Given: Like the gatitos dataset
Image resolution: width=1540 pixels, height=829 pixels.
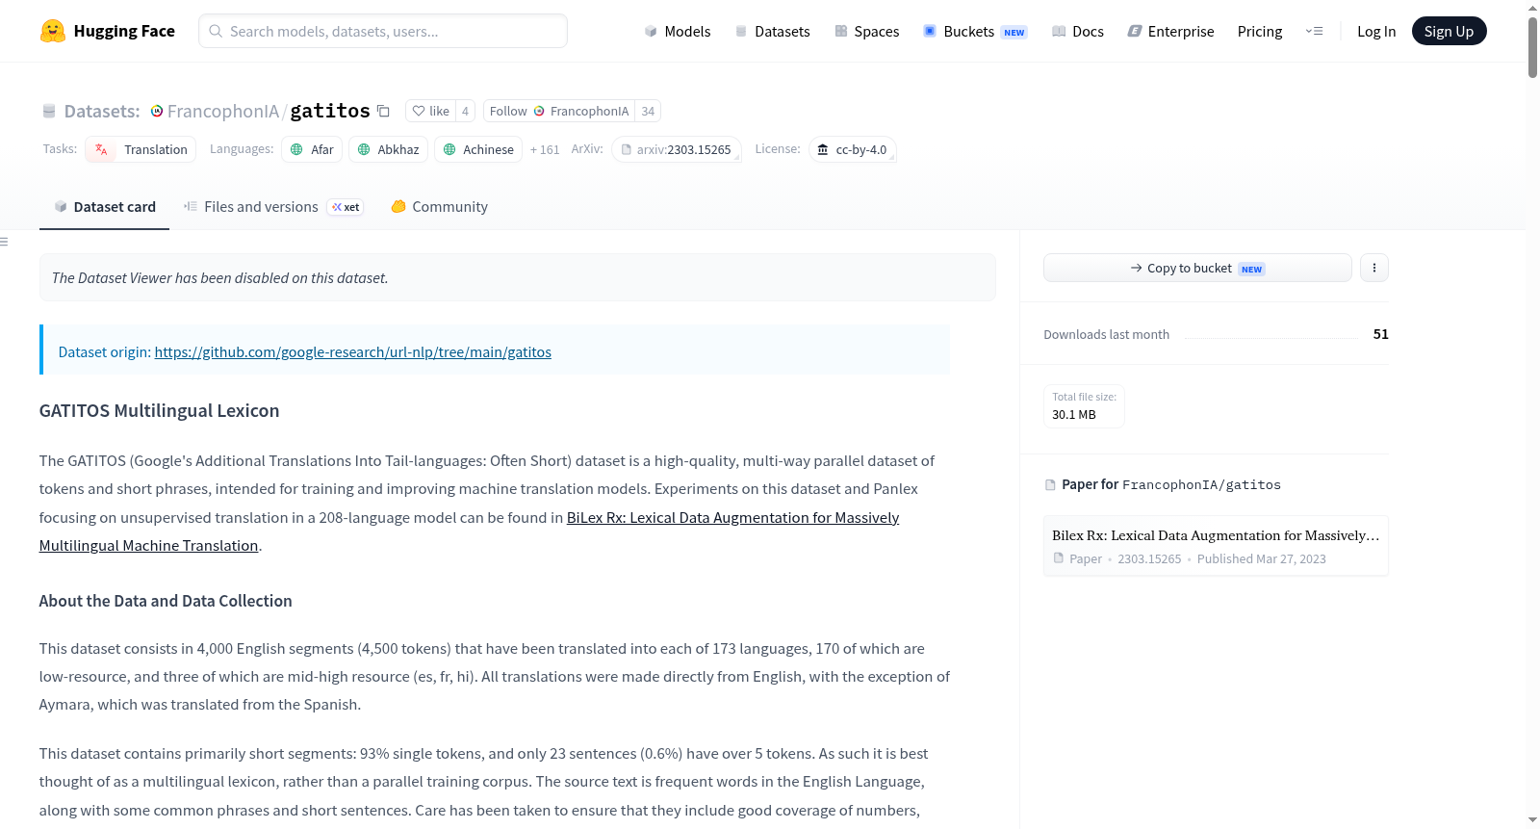Looking at the screenshot, I should pyautogui.click(x=430, y=111).
